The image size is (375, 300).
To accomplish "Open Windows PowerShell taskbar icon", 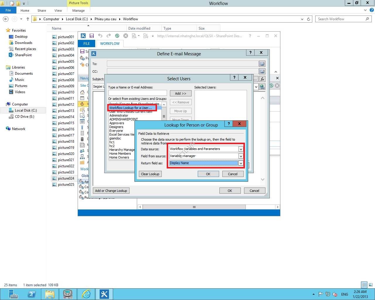I will tap(32, 294).
